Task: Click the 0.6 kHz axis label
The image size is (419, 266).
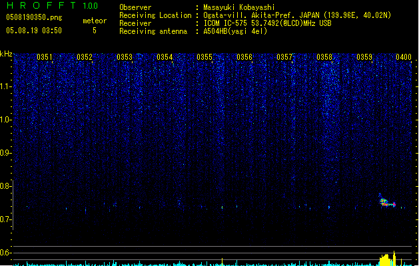Action: coord(5,253)
